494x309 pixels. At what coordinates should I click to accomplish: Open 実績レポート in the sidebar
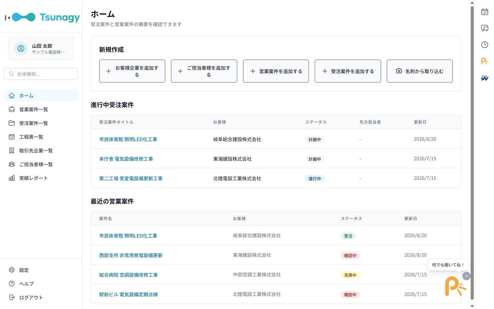click(x=41, y=178)
